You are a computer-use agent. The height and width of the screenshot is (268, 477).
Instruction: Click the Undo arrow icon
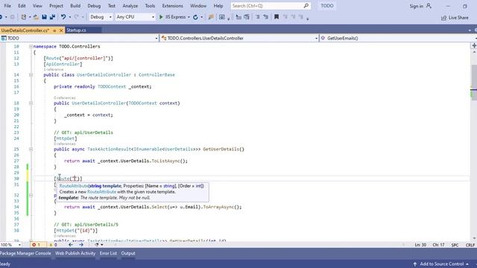[63, 17]
